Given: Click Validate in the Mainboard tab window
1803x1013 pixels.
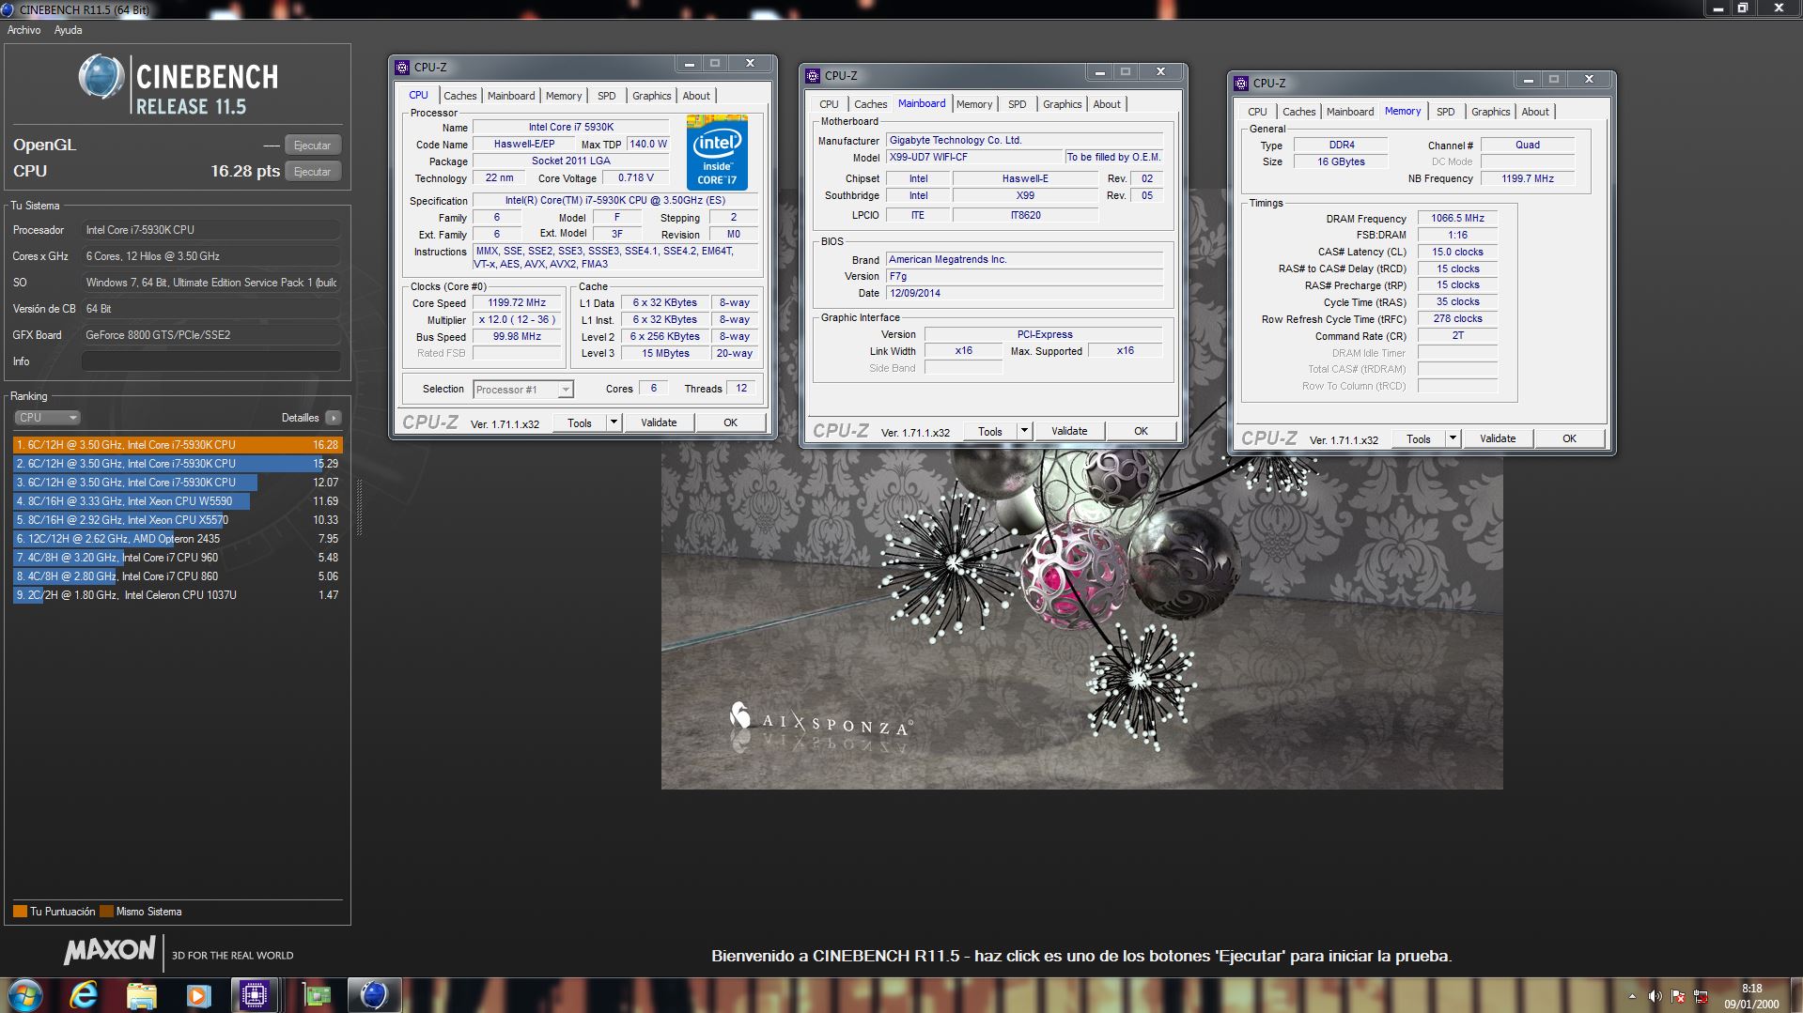Looking at the screenshot, I should click(1069, 431).
